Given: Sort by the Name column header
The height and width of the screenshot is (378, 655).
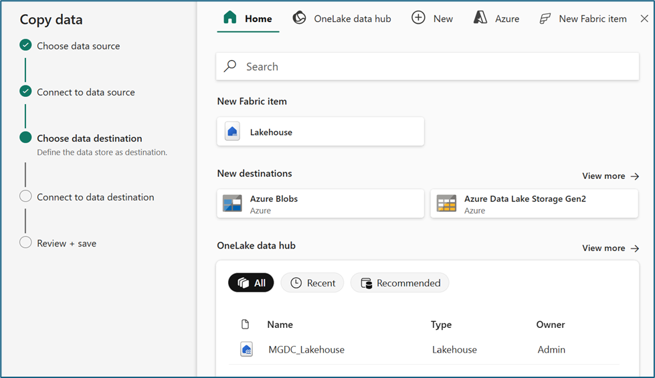Looking at the screenshot, I should [x=280, y=325].
